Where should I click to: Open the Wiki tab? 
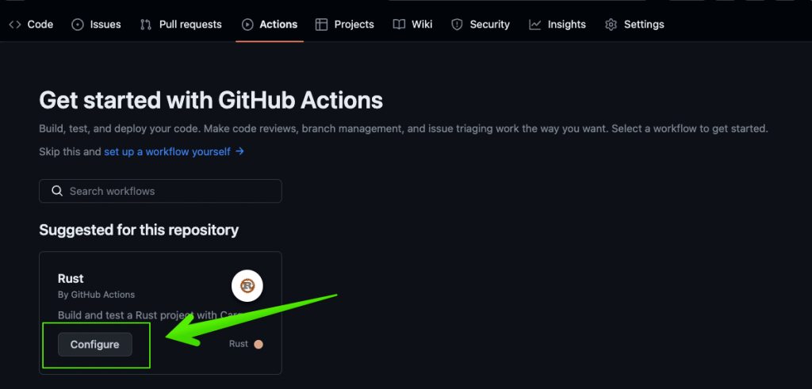(412, 25)
